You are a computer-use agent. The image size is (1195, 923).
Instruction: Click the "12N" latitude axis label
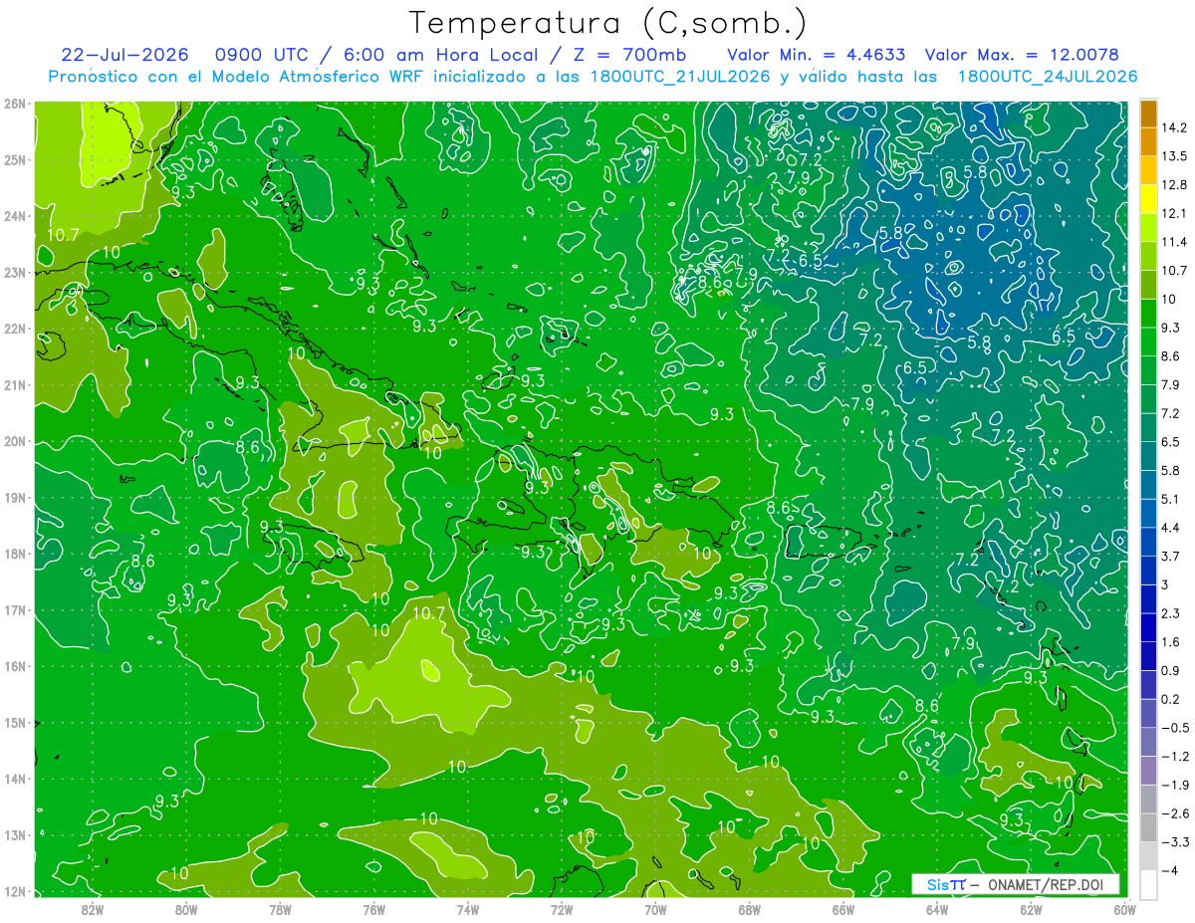click(x=15, y=891)
